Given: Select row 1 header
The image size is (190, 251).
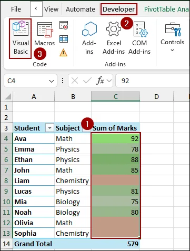Looking at the screenshot, I should tap(6, 107).
